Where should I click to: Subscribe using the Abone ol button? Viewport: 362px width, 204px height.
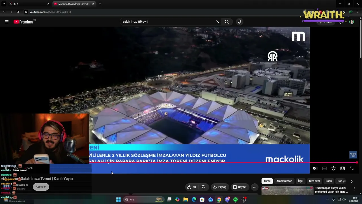pyautogui.click(x=41, y=187)
